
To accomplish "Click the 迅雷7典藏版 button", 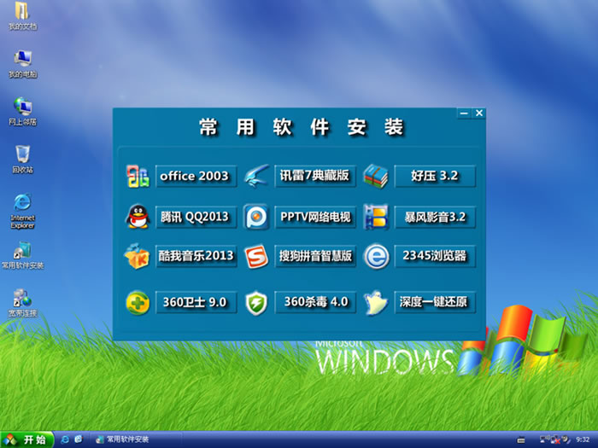I will point(315,176).
